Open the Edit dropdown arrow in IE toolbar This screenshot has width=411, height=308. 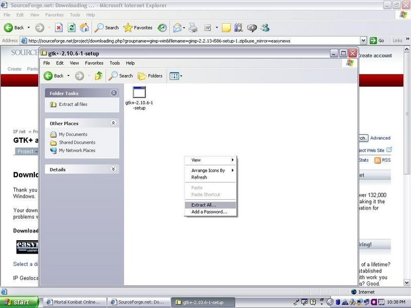[217, 28]
